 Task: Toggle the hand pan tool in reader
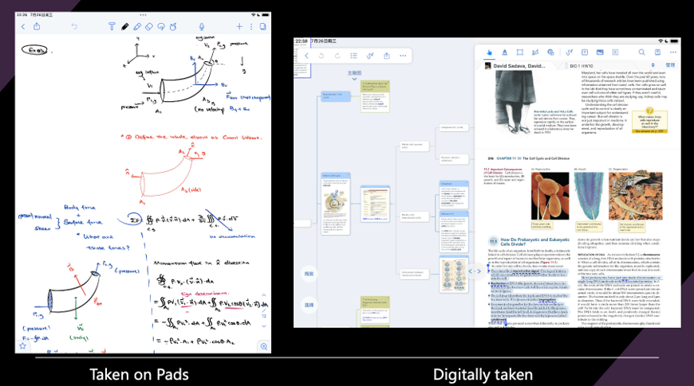tap(488, 53)
